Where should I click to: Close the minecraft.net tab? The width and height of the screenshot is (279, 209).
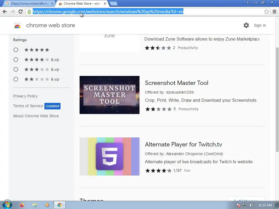[x=52, y=4]
